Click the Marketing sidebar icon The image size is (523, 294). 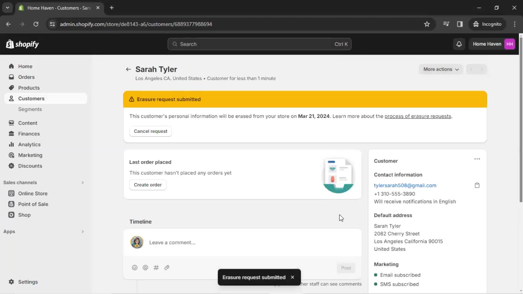(11, 155)
